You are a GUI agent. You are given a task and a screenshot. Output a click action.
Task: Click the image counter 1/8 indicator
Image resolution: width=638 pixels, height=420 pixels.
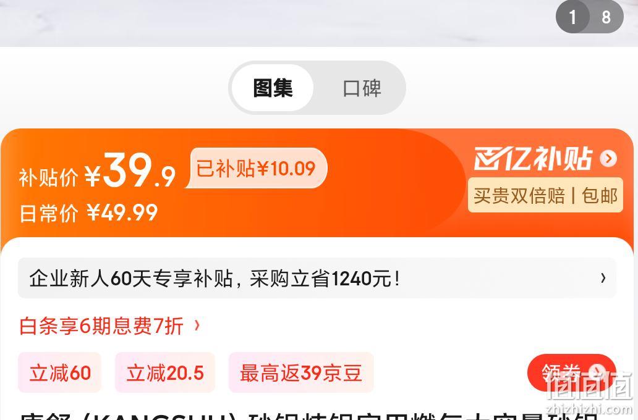coord(590,17)
